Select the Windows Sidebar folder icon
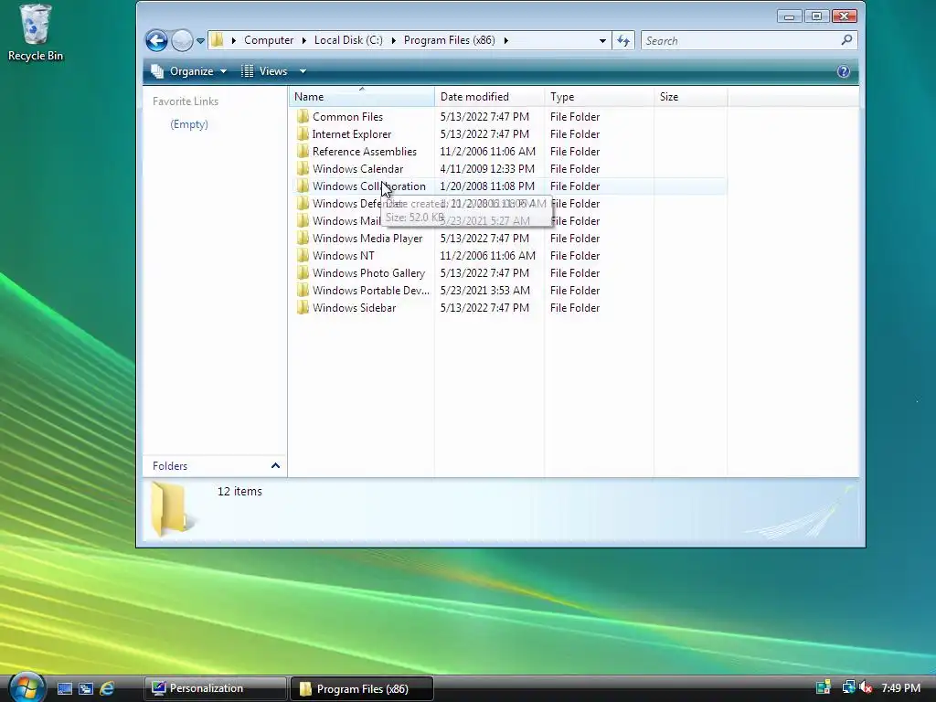 click(303, 307)
